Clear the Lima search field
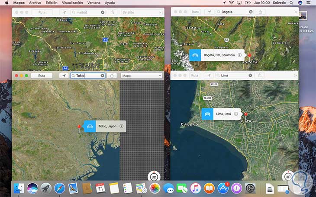Viewport: 316px width, 197px height. pos(250,75)
